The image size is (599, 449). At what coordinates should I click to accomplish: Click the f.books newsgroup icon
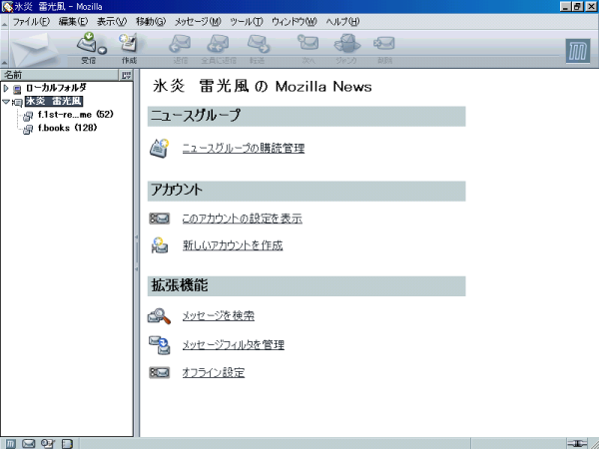[28, 130]
